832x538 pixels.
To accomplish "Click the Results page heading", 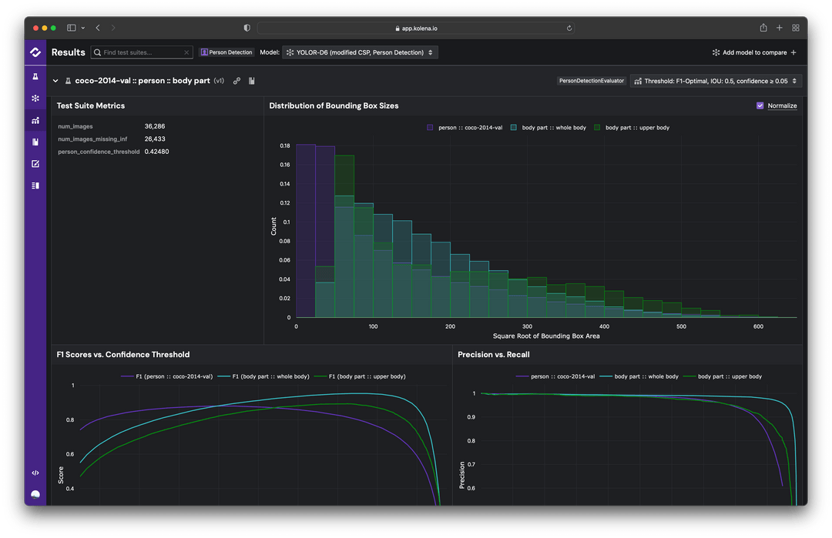I will tap(68, 52).
